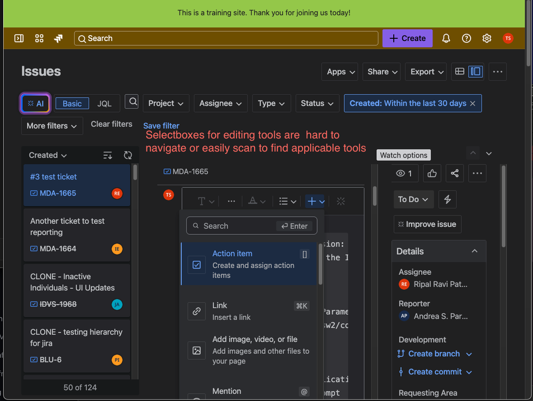Viewport: 533px width, 401px height.
Task: Expand the Create branch dropdown
Action: point(468,354)
